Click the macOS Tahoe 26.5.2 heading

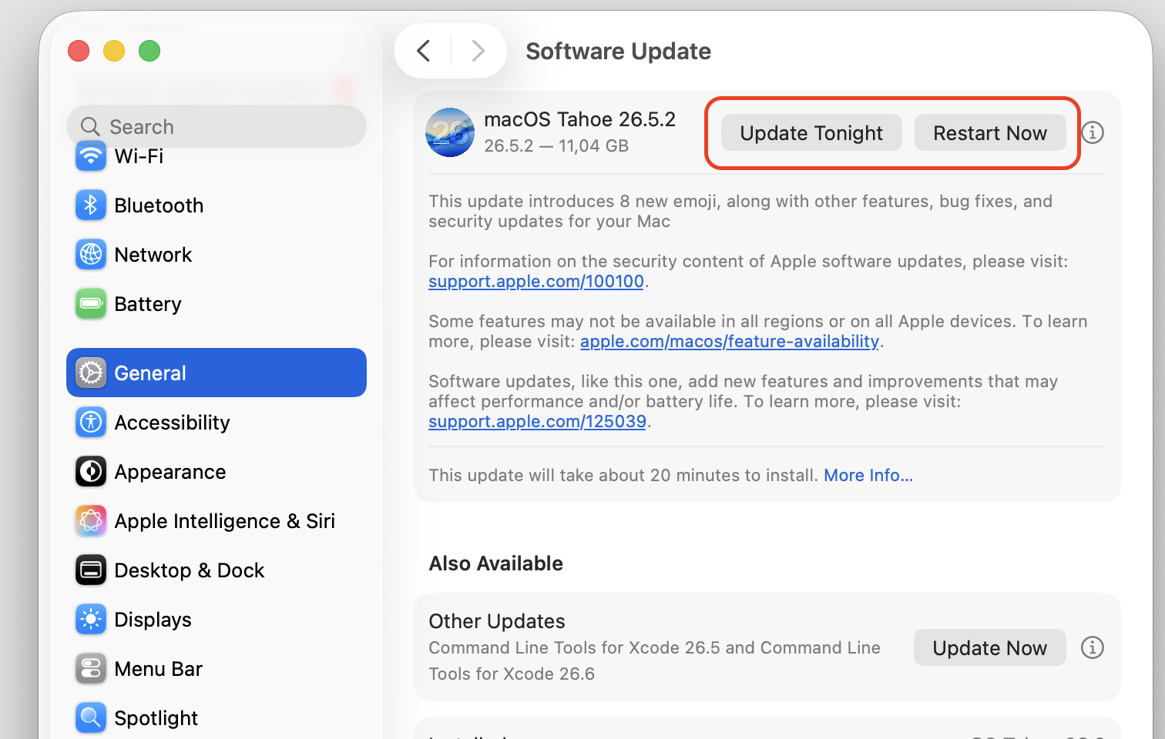[x=579, y=119]
